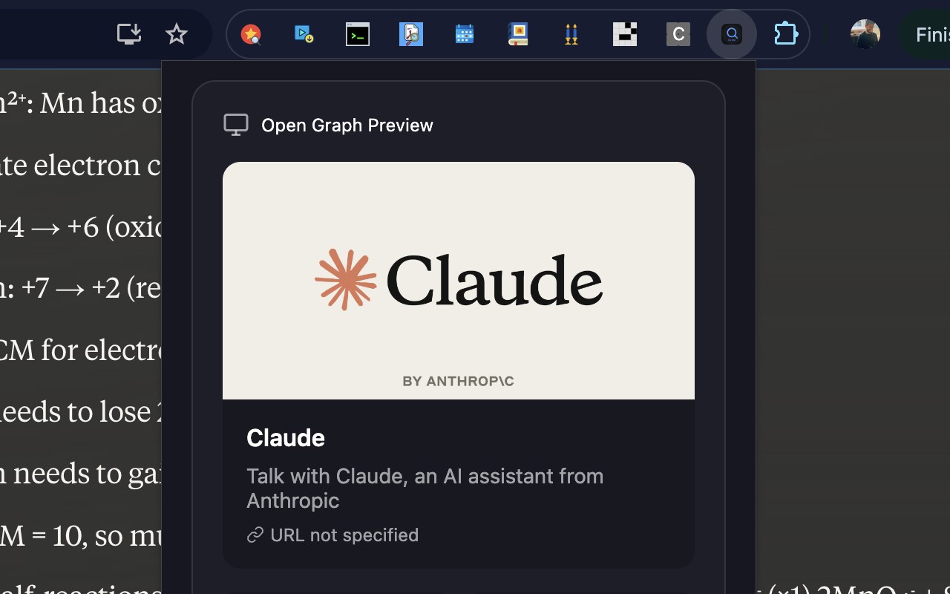Open the red circle star magnifier extension
Viewport: 950px width, 594px height.
click(x=252, y=34)
